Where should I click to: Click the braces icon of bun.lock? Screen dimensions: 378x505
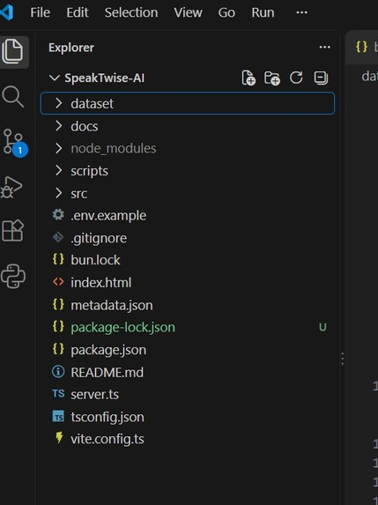point(58,259)
